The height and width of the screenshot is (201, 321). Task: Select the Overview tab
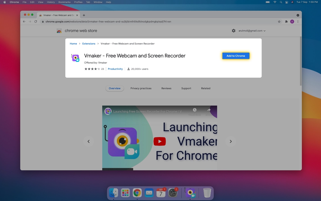coord(115,88)
